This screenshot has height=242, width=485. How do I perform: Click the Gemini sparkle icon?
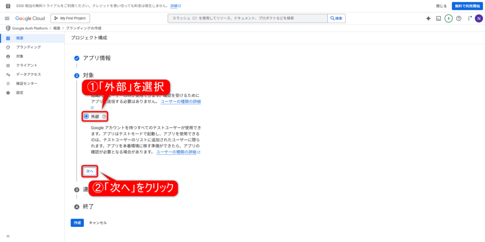428,18
